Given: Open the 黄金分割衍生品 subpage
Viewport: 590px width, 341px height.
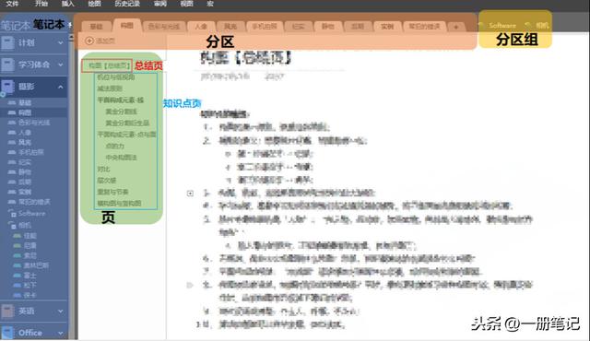Looking at the screenshot, I should click(127, 123).
